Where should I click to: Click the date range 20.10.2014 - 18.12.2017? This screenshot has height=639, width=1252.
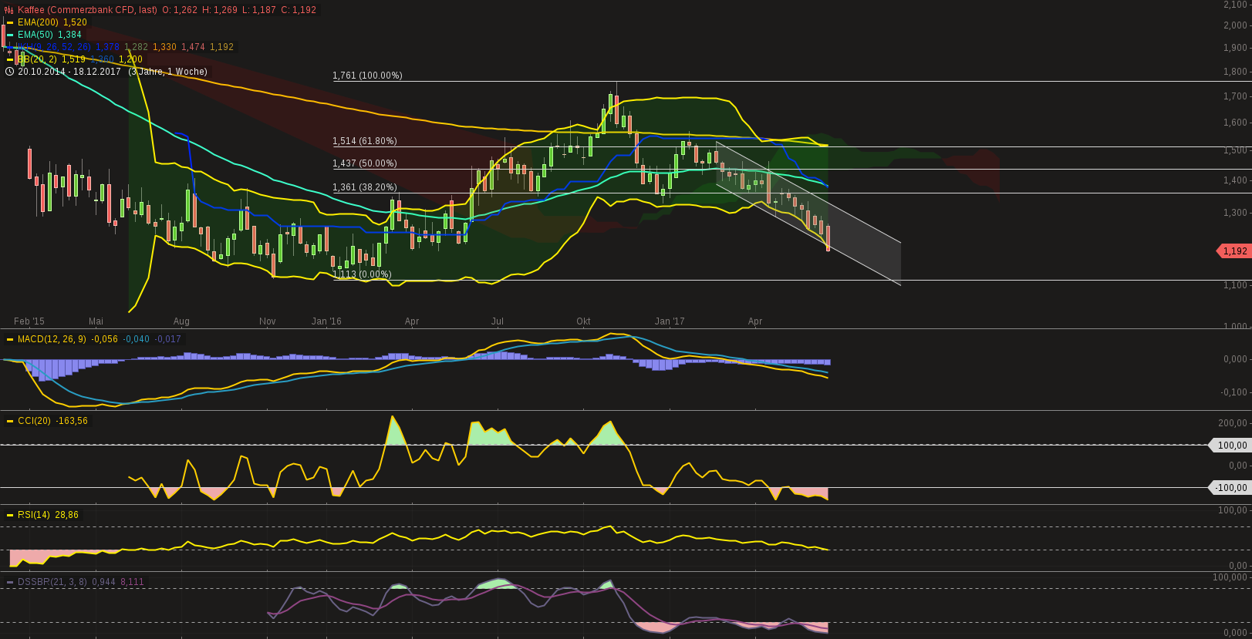(69, 72)
